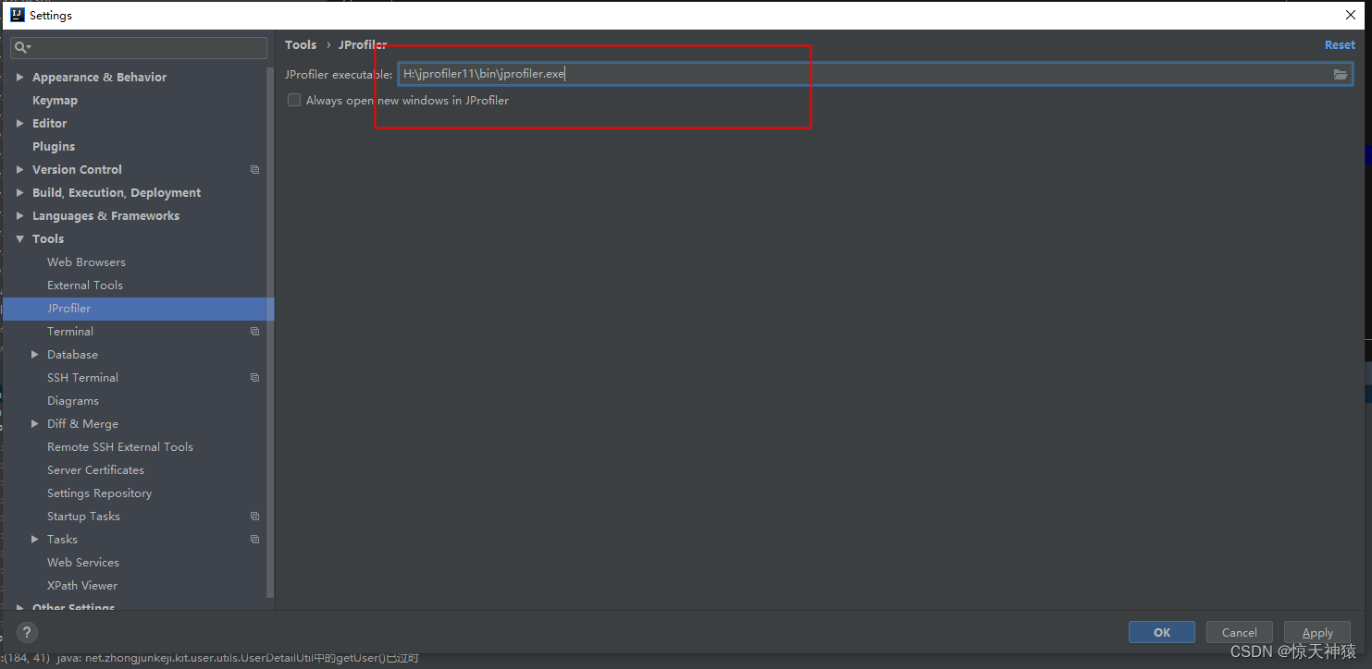Image resolution: width=1372 pixels, height=669 pixels.
Task: Open Web Browsers settings page
Action: point(86,262)
